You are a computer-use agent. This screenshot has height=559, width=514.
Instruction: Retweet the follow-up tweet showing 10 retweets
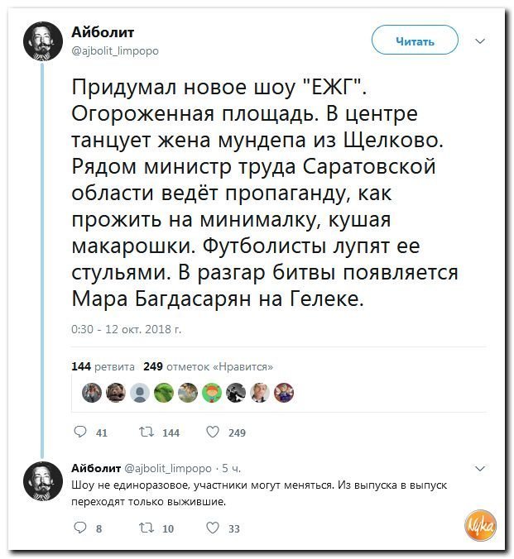(147, 528)
